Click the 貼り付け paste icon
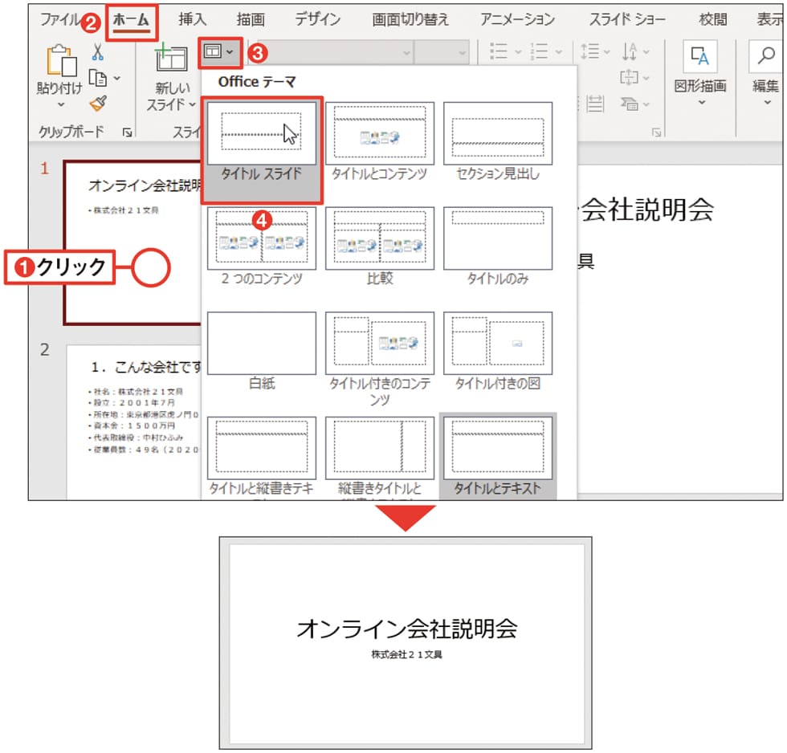 tap(61, 60)
